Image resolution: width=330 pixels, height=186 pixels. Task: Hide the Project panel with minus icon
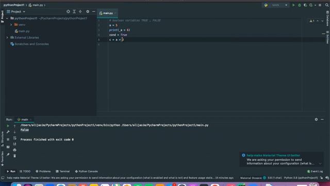[x=94, y=11]
